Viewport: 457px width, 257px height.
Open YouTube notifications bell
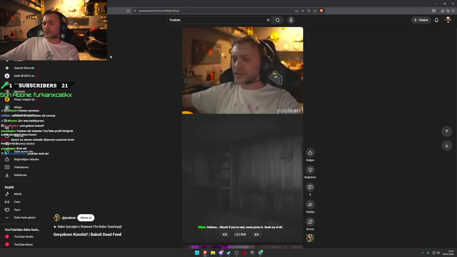(x=436, y=20)
